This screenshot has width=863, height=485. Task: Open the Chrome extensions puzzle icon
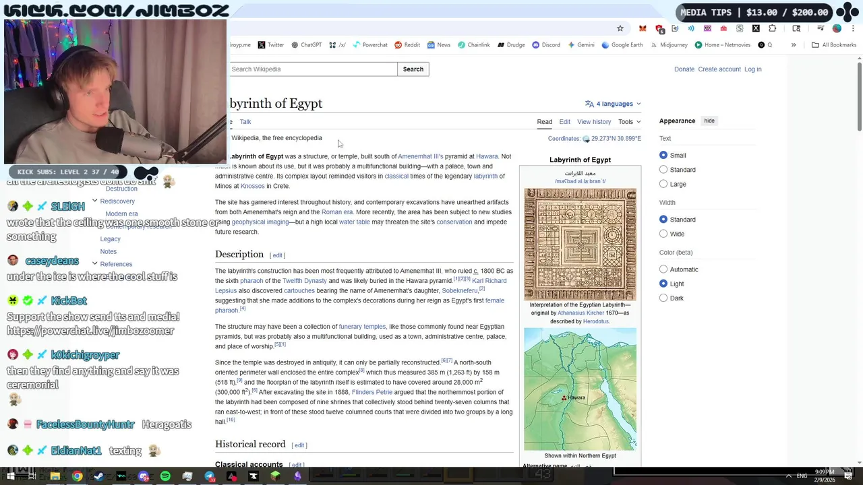772,28
